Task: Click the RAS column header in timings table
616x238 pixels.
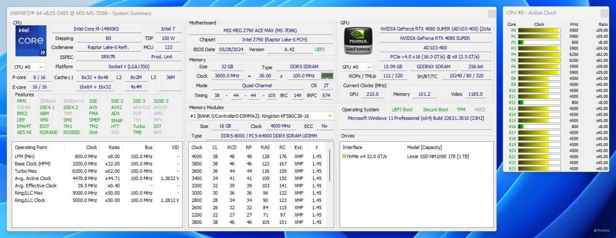Action: (x=265, y=147)
